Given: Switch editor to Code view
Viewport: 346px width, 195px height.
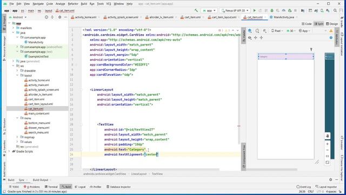Looking at the screenshot, I should tap(307, 24).
